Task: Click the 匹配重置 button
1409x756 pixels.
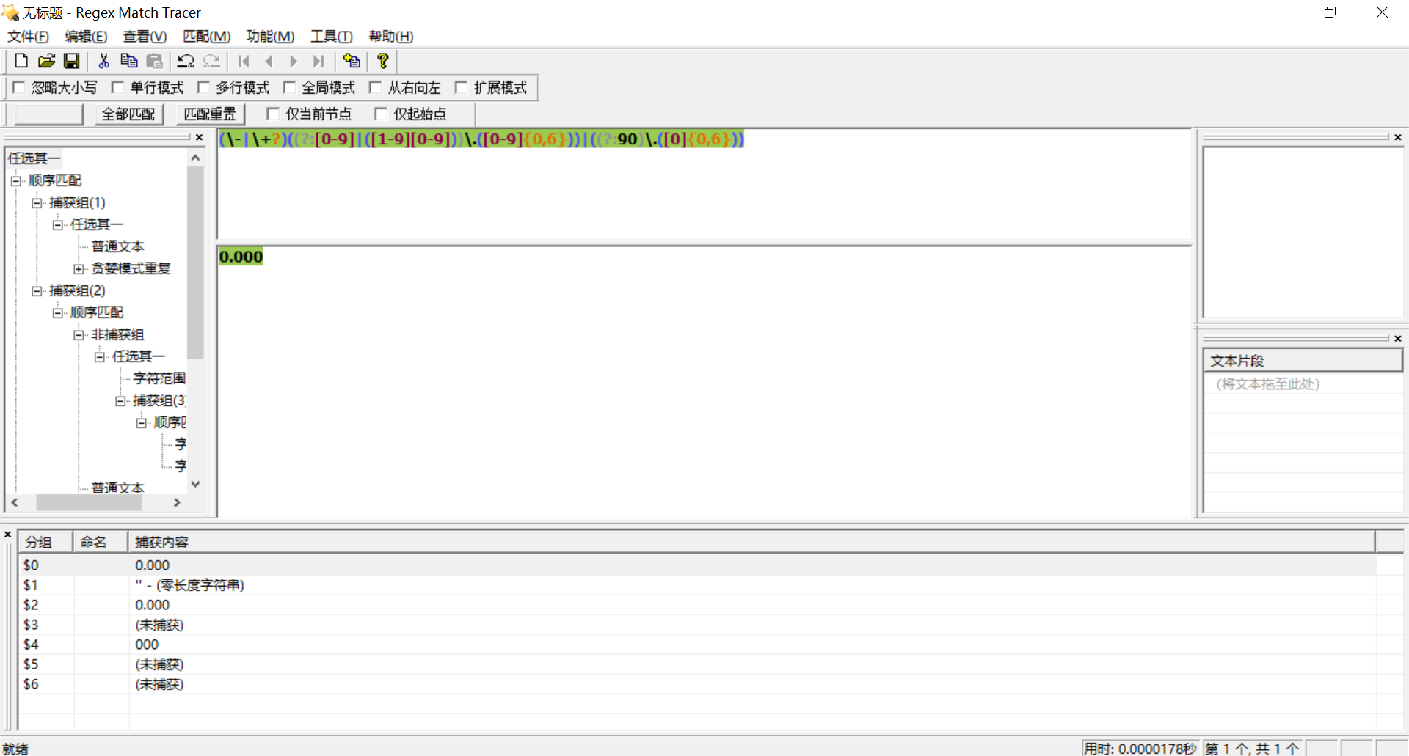Action: pyautogui.click(x=211, y=114)
